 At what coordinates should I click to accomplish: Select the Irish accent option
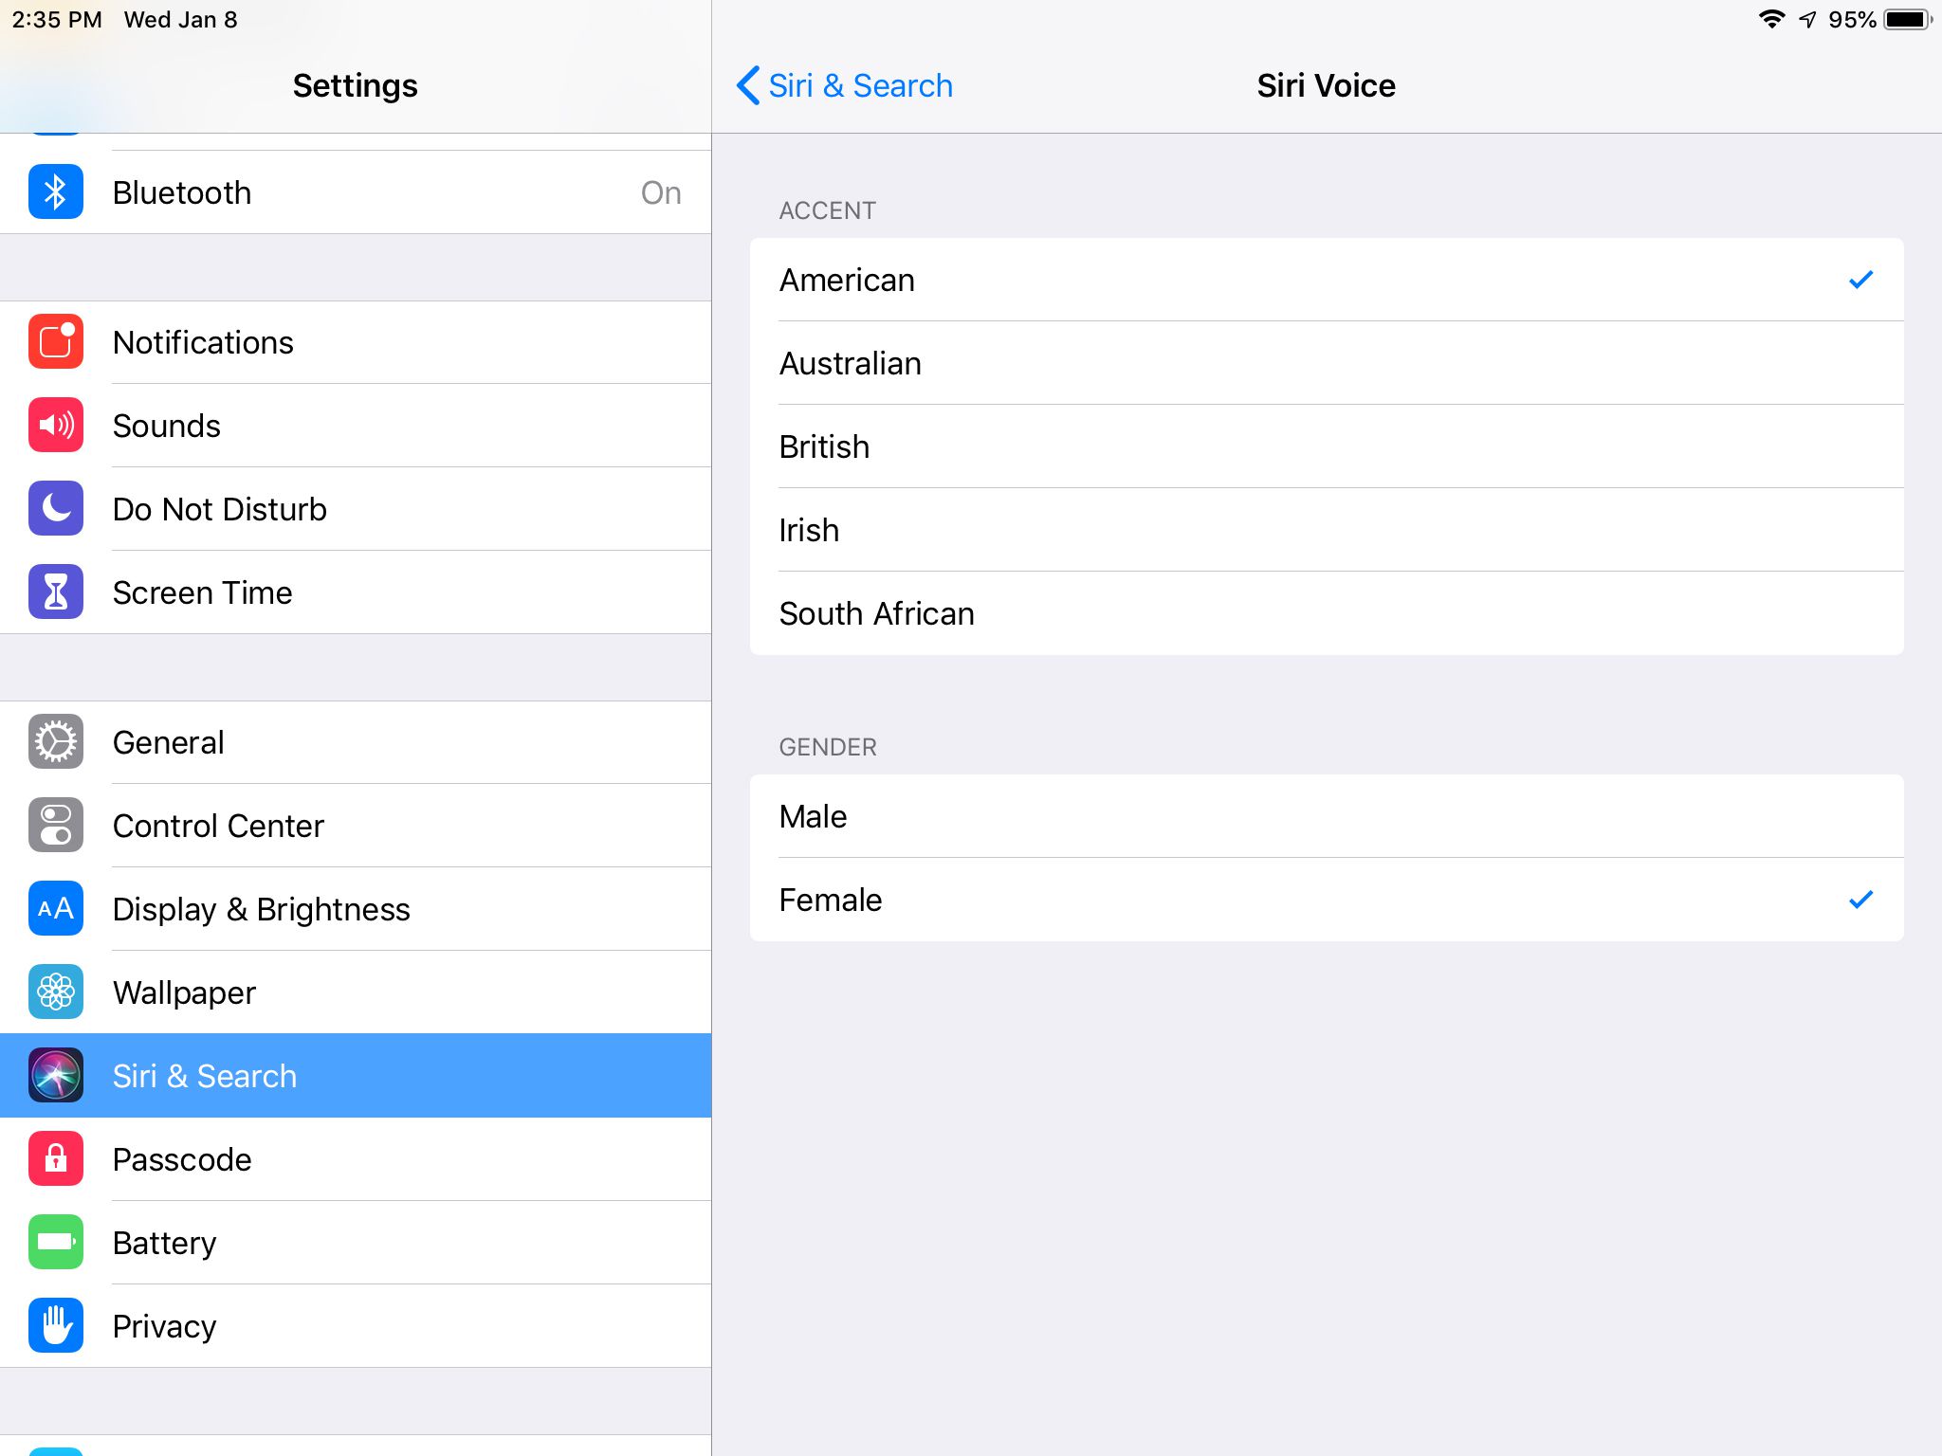coord(1326,529)
